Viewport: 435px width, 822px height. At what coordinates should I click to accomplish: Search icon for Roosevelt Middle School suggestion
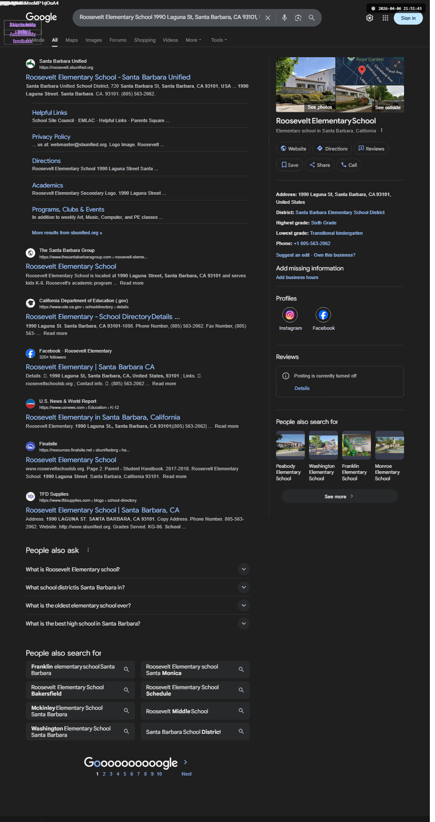point(241,711)
